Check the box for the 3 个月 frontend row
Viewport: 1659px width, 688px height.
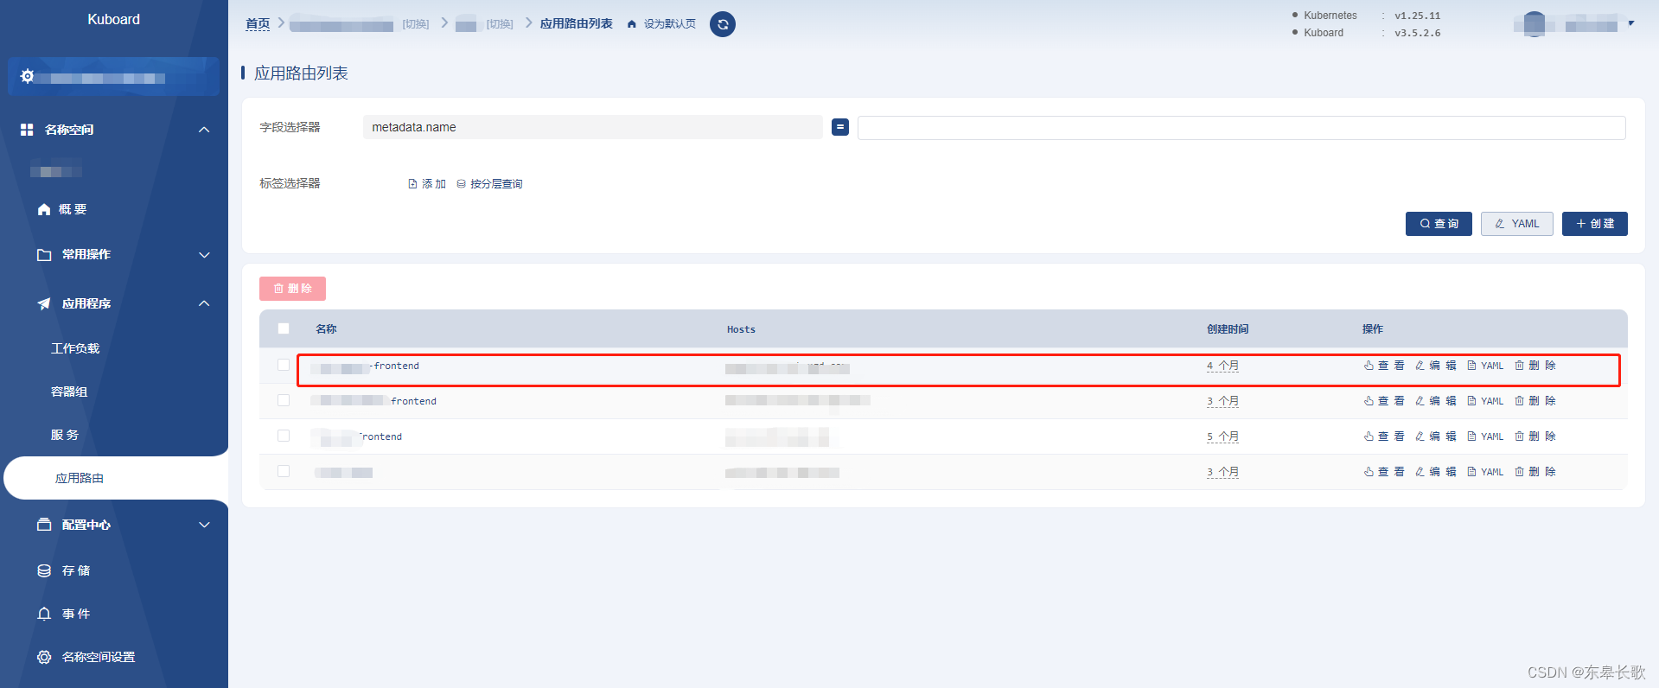(284, 400)
